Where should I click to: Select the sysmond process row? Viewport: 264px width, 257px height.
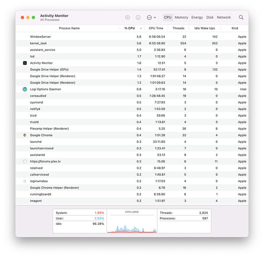pyautogui.click(x=132, y=102)
